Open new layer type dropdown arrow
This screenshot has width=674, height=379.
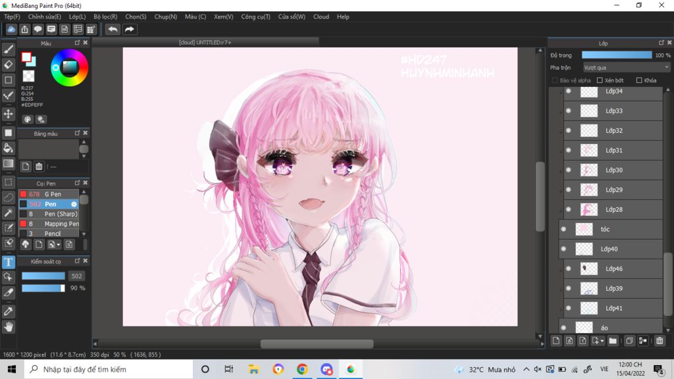click(x=602, y=341)
